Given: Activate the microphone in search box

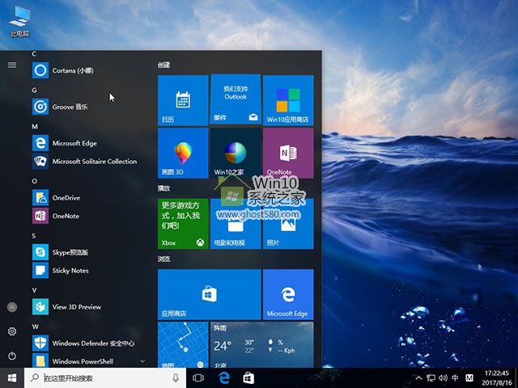Looking at the screenshot, I should tap(176, 378).
